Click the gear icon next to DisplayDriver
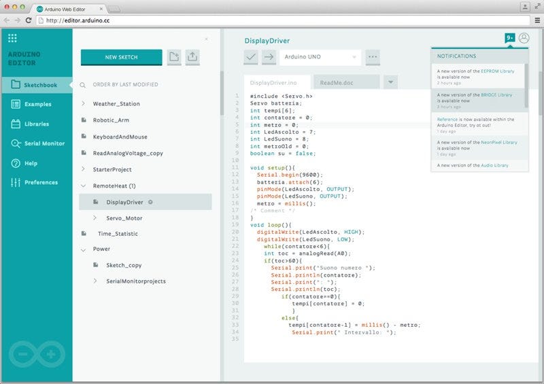 150,202
